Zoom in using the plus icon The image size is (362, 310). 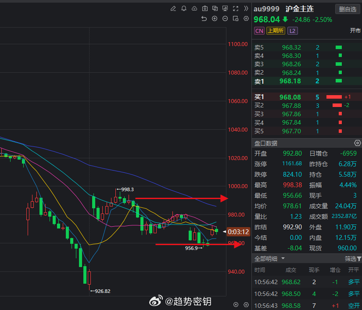tap(215, 18)
